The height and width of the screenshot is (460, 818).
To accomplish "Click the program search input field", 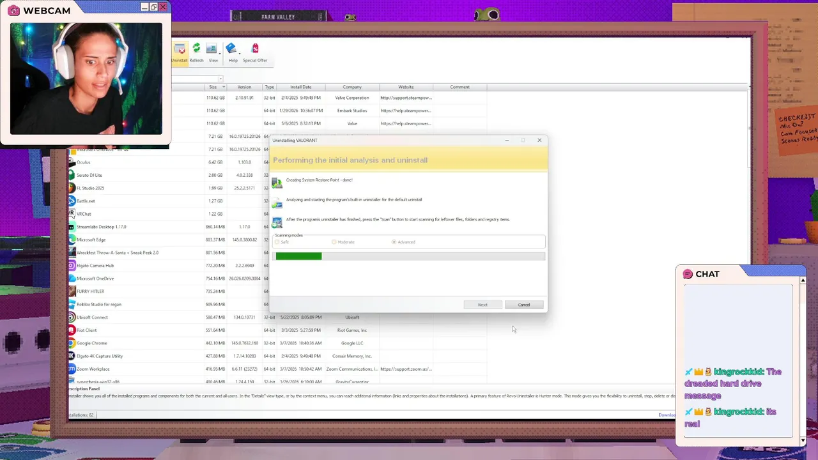I will click(194, 79).
